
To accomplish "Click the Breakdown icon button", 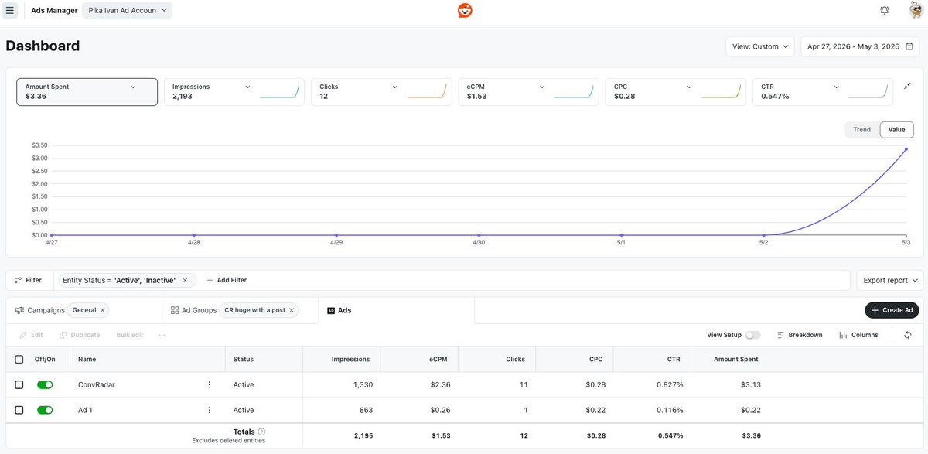I will 800,335.
